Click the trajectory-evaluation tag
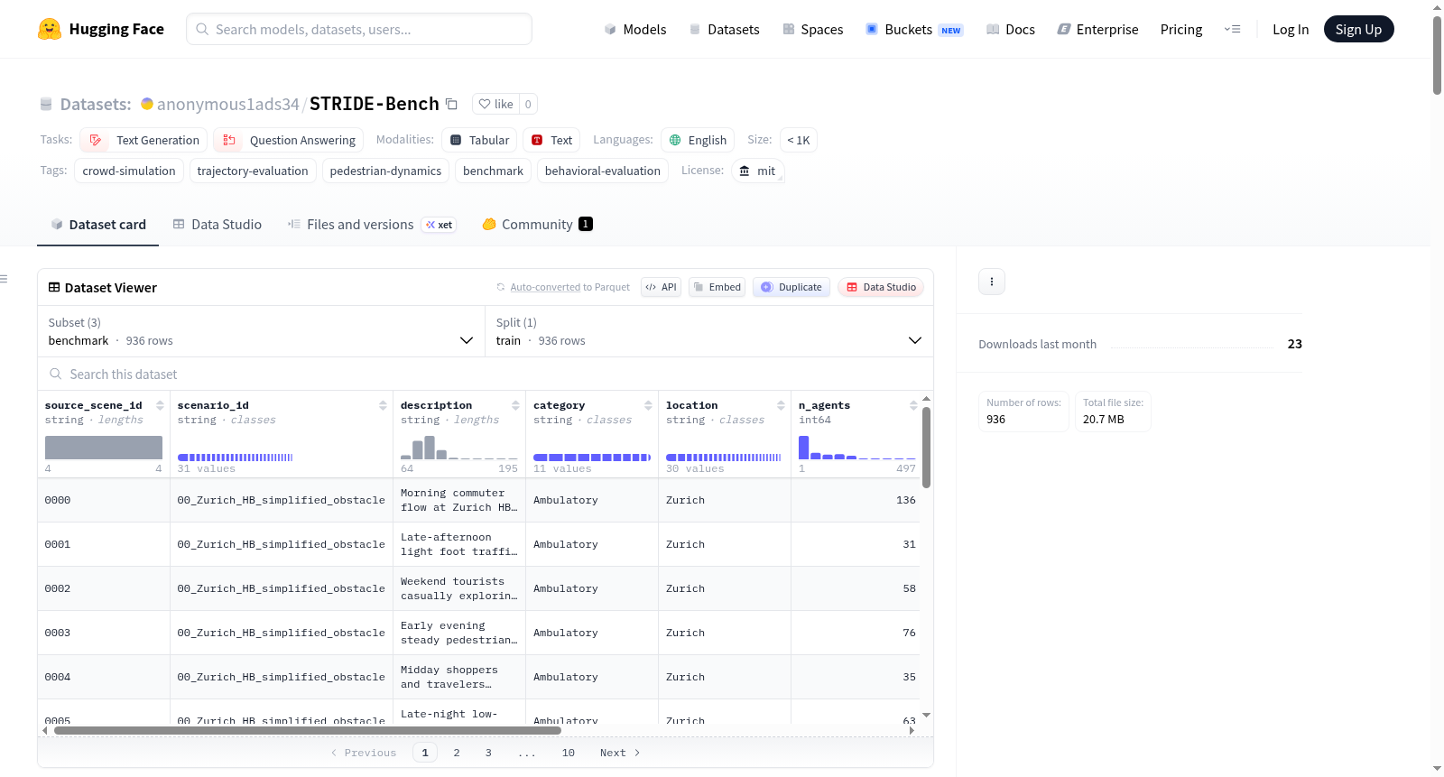The image size is (1444, 777). pos(253,171)
